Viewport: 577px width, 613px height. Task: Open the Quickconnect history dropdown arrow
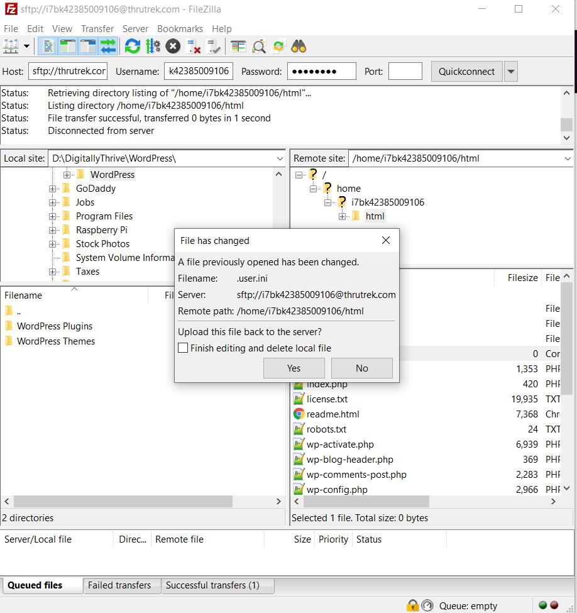coord(510,72)
